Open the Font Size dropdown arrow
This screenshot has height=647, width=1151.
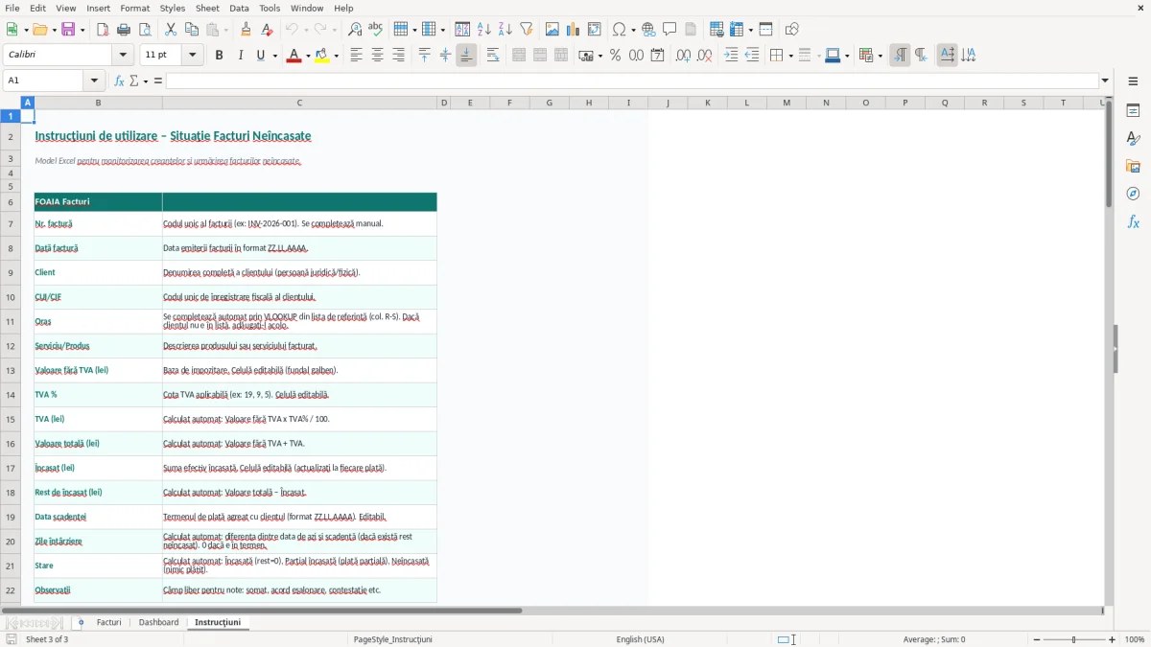tap(193, 56)
